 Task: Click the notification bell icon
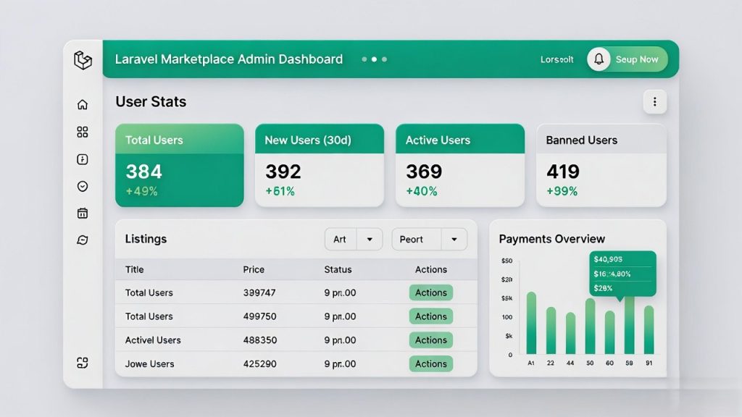(599, 59)
